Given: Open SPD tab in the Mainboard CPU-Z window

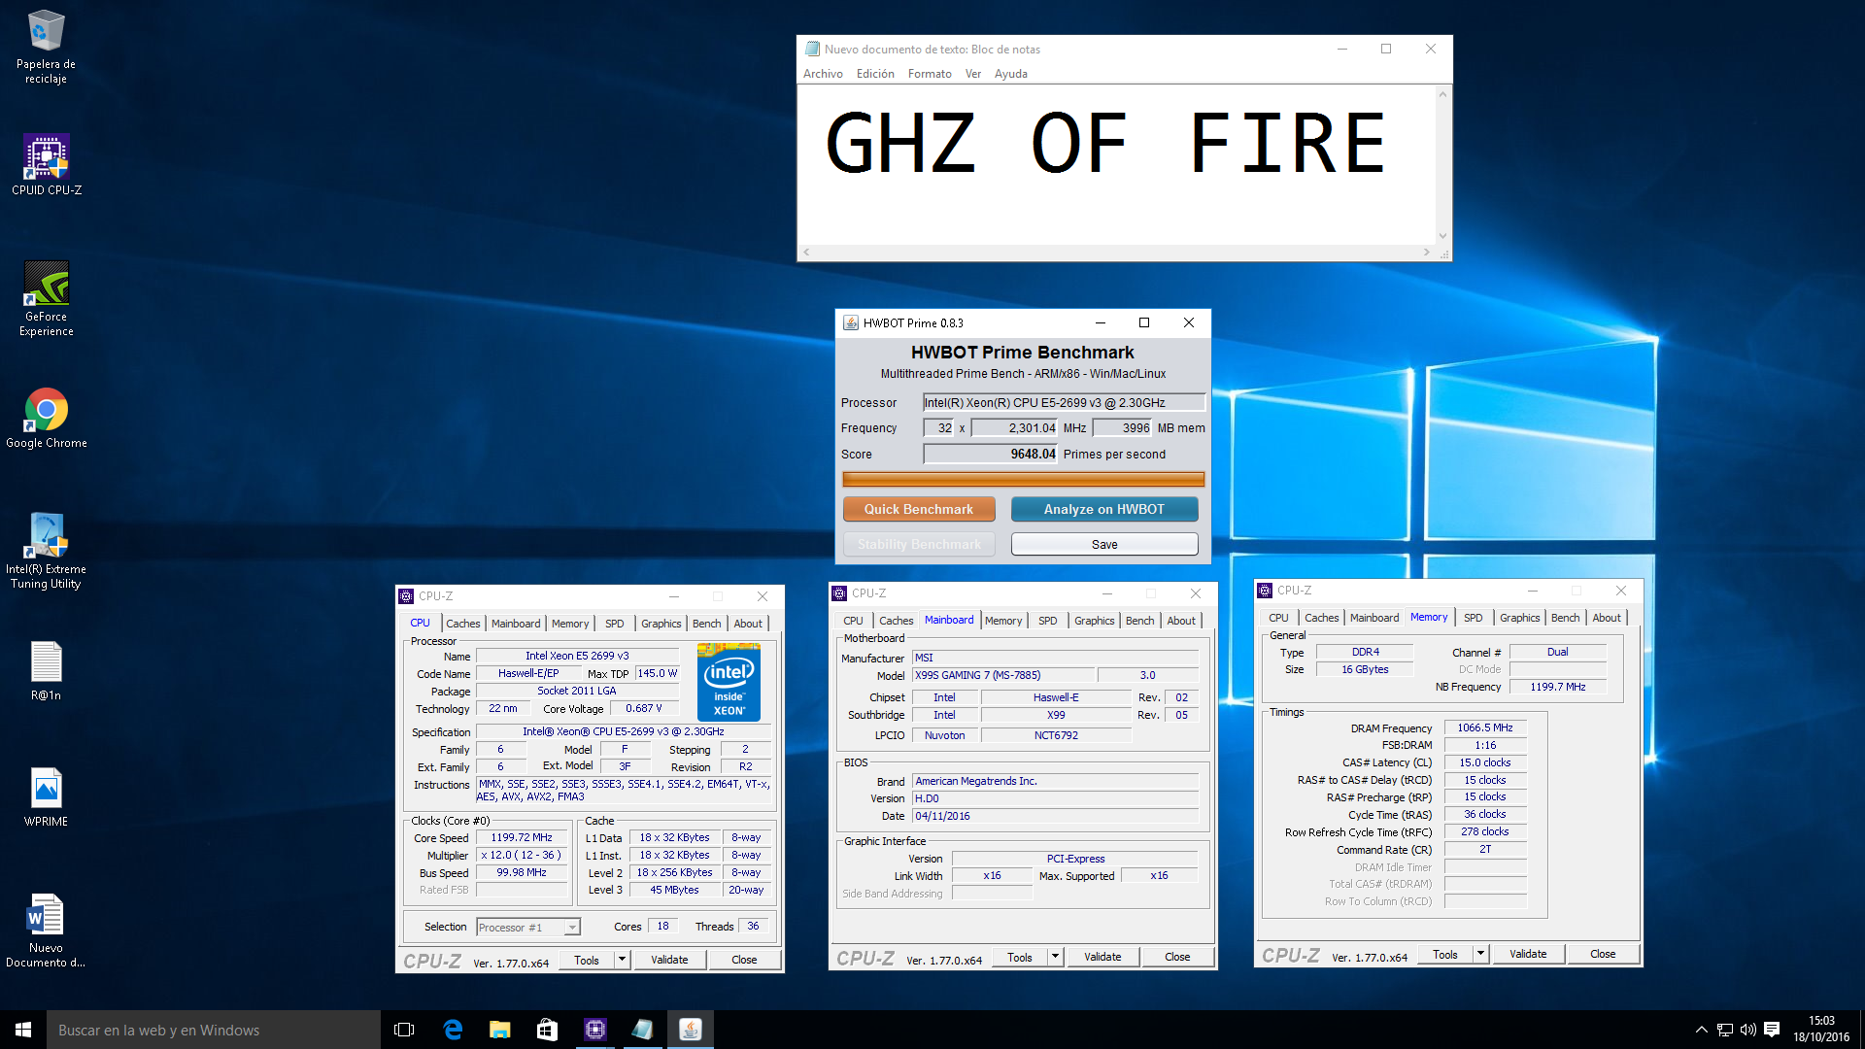Looking at the screenshot, I should point(1047,621).
